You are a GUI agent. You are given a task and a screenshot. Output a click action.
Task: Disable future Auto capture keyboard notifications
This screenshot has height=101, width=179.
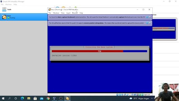pyautogui.click(x=150, y=17)
